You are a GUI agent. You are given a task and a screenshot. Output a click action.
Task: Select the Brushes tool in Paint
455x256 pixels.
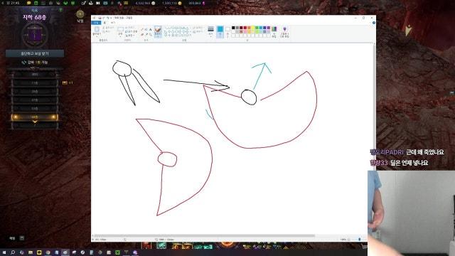pyautogui.click(x=158, y=32)
